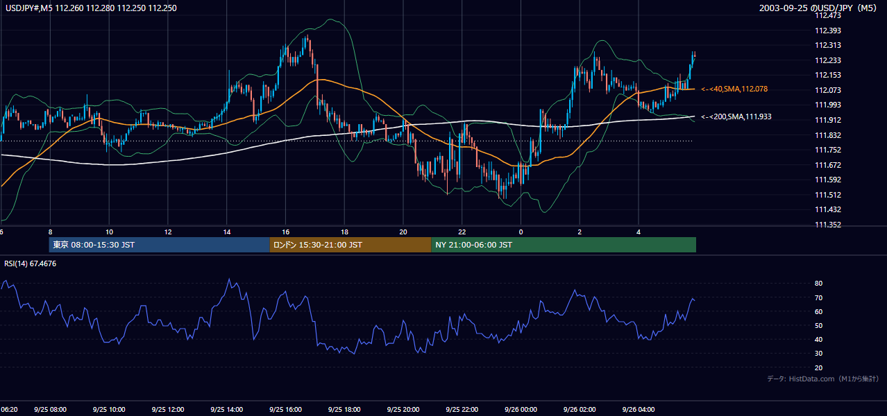
Task: Click the 9/25 18:00 time axis label
Action: click(344, 410)
